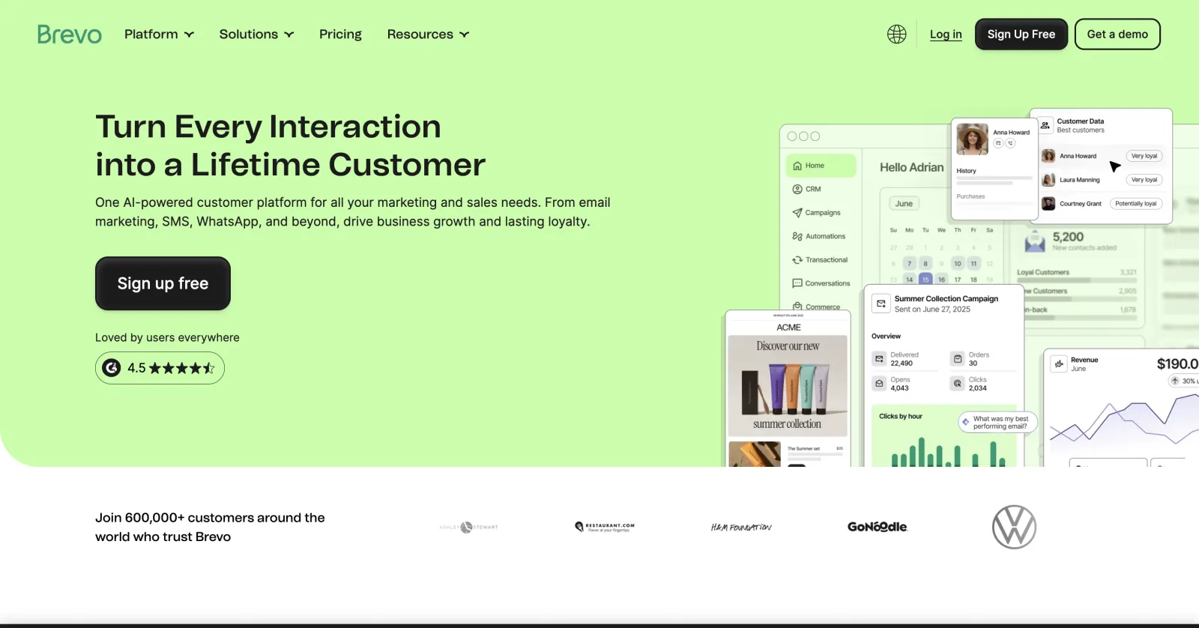The width and height of the screenshot is (1199, 628).
Task: Click the "Join 600,000+ customers" text
Action: point(210,528)
